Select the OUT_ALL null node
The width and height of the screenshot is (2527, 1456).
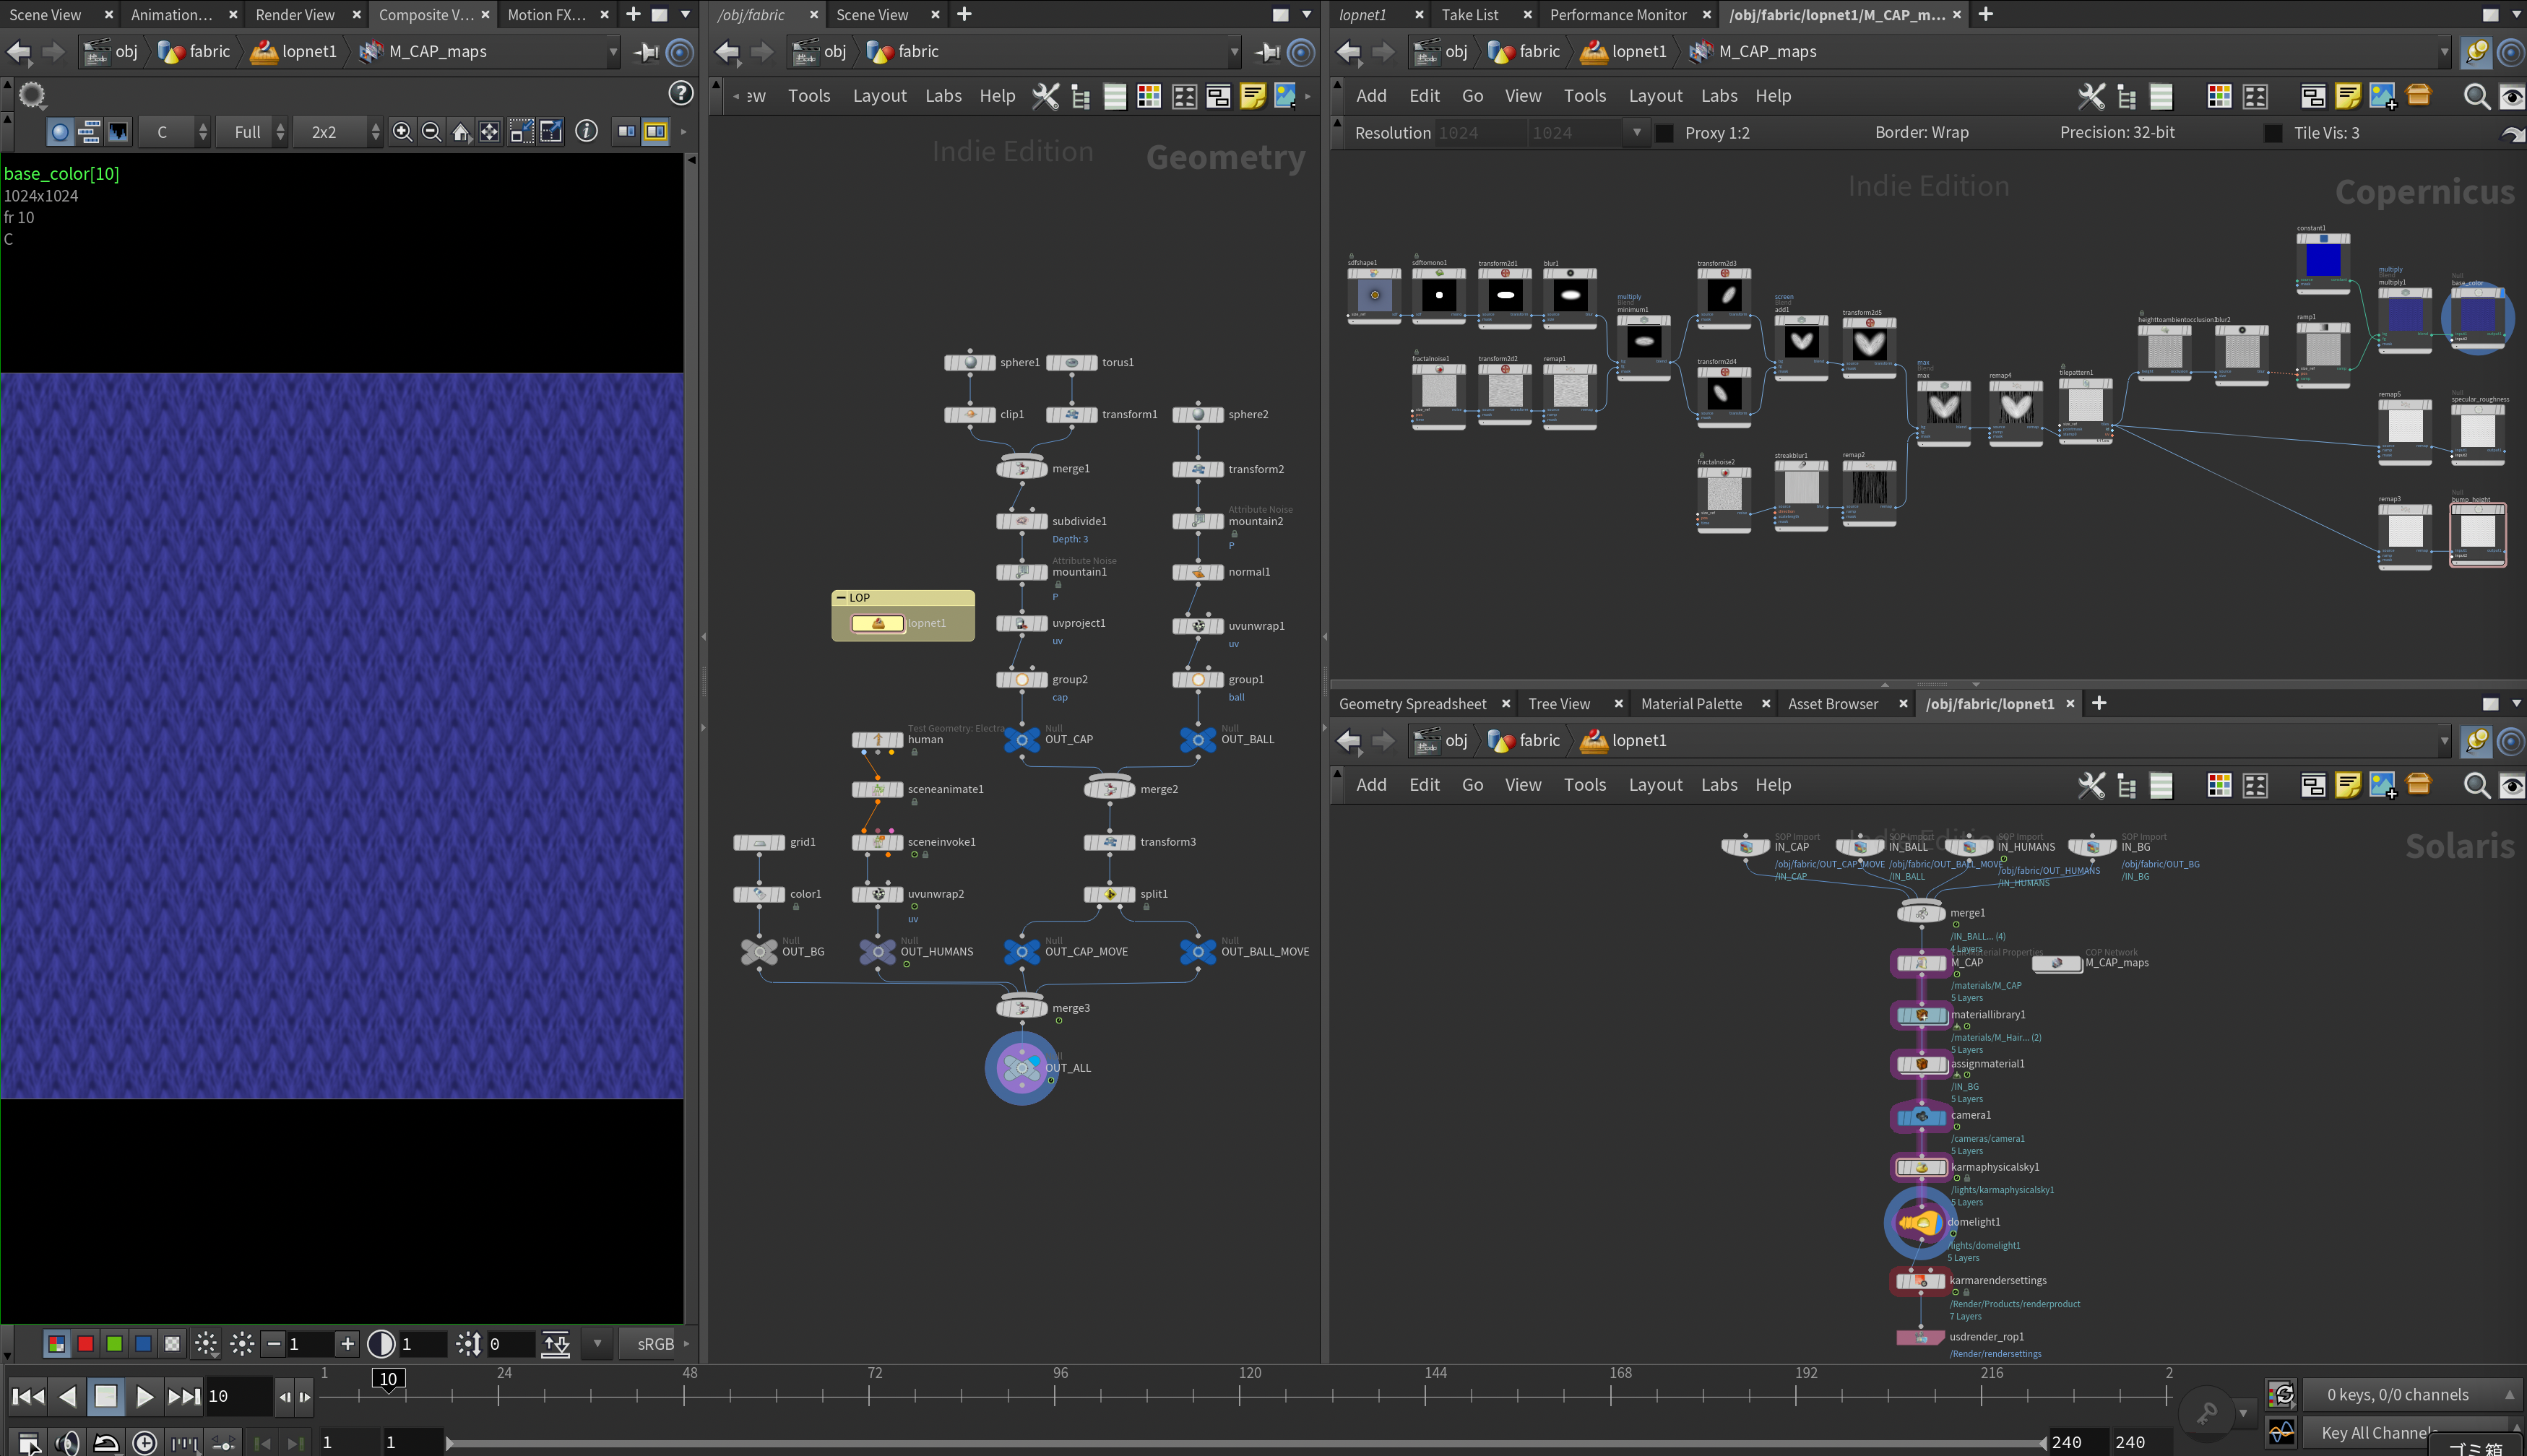(x=1021, y=1068)
